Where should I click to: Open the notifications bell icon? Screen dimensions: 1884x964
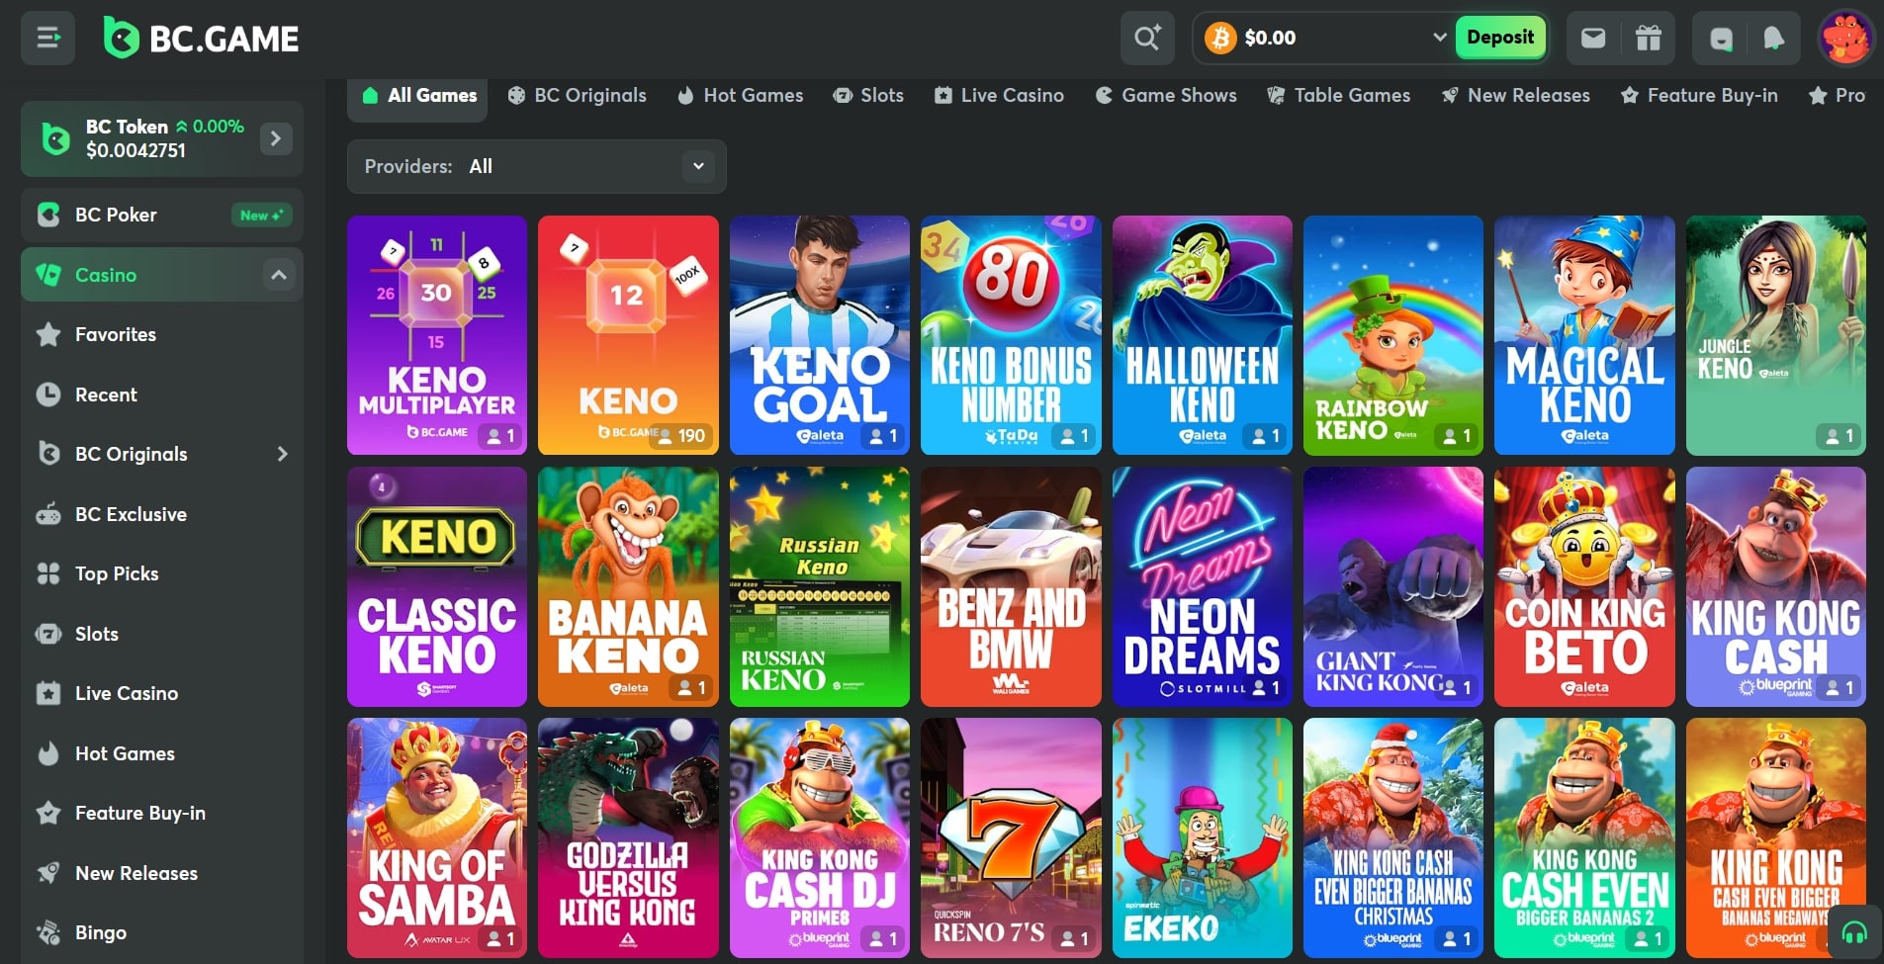[1774, 39]
